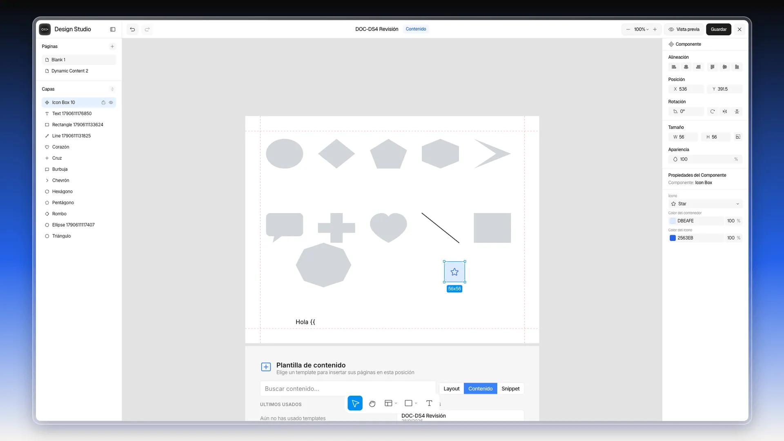Select the hand pan tool
This screenshot has height=441, width=784.
point(372,403)
